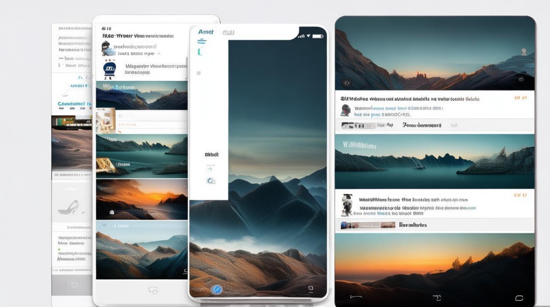
Task: Tap the profile icon at tablet photo's upper right
Action: pyautogui.click(x=523, y=52)
